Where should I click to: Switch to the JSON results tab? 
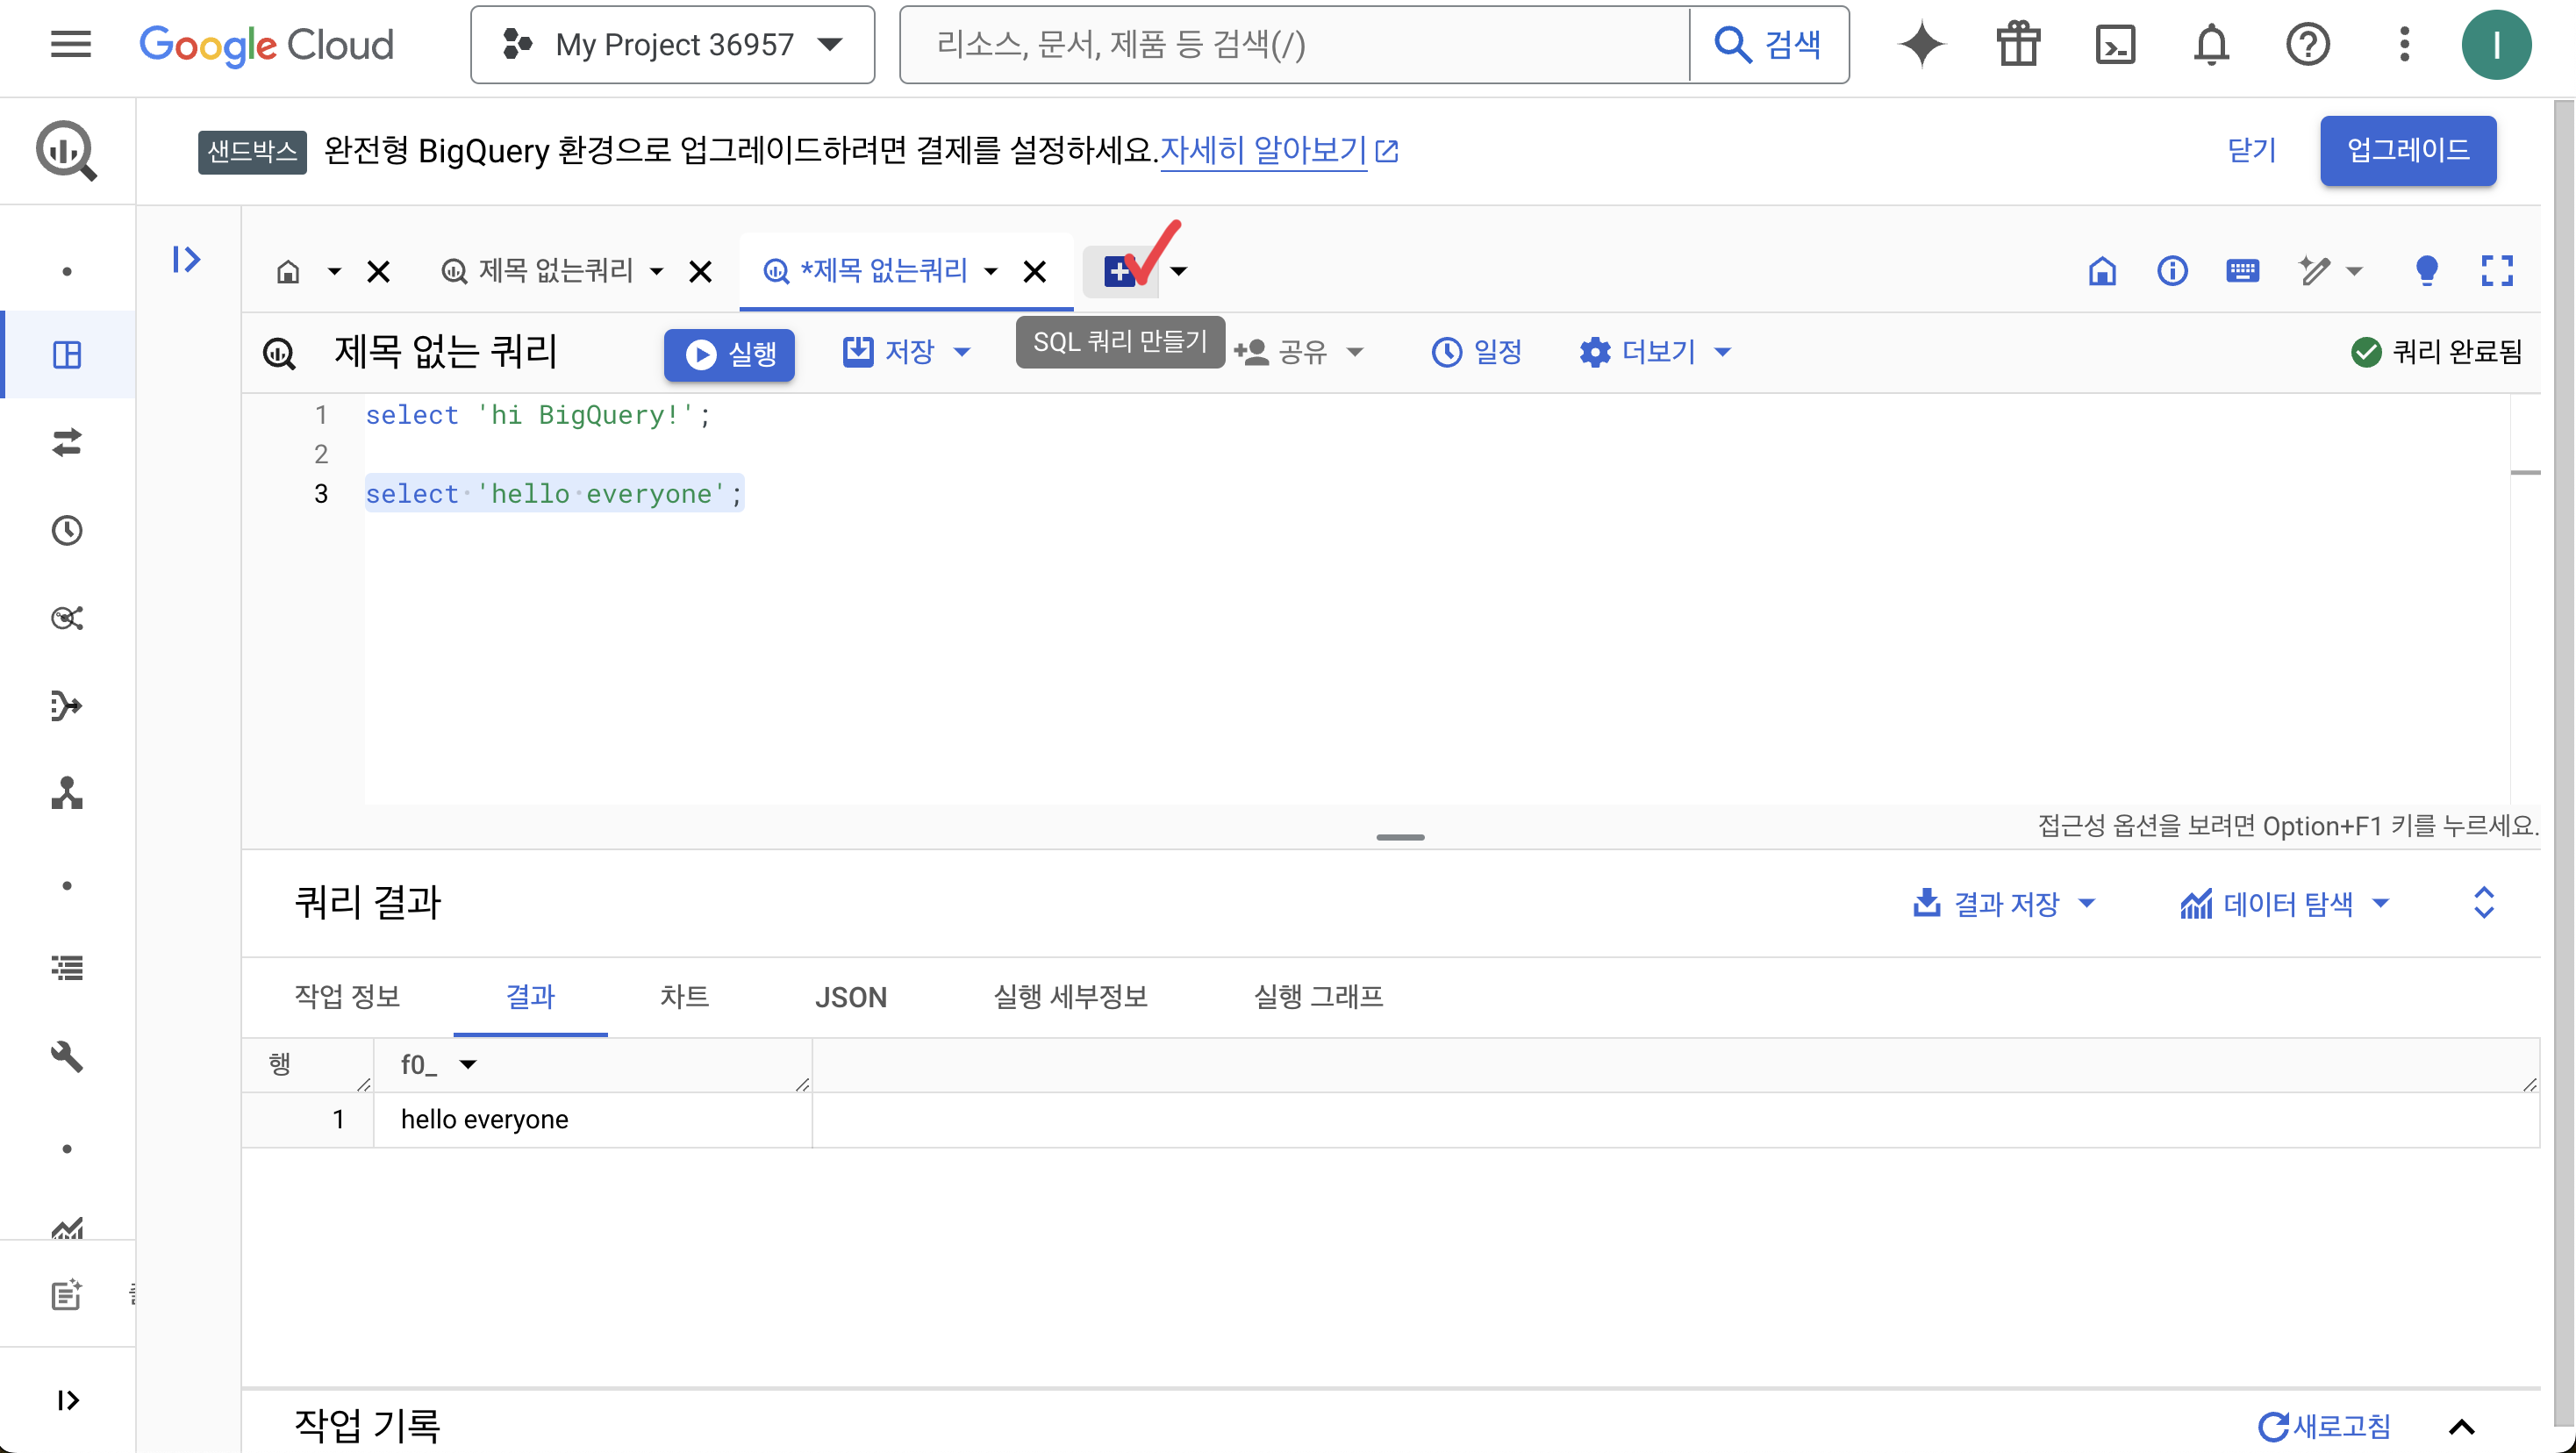tap(850, 997)
